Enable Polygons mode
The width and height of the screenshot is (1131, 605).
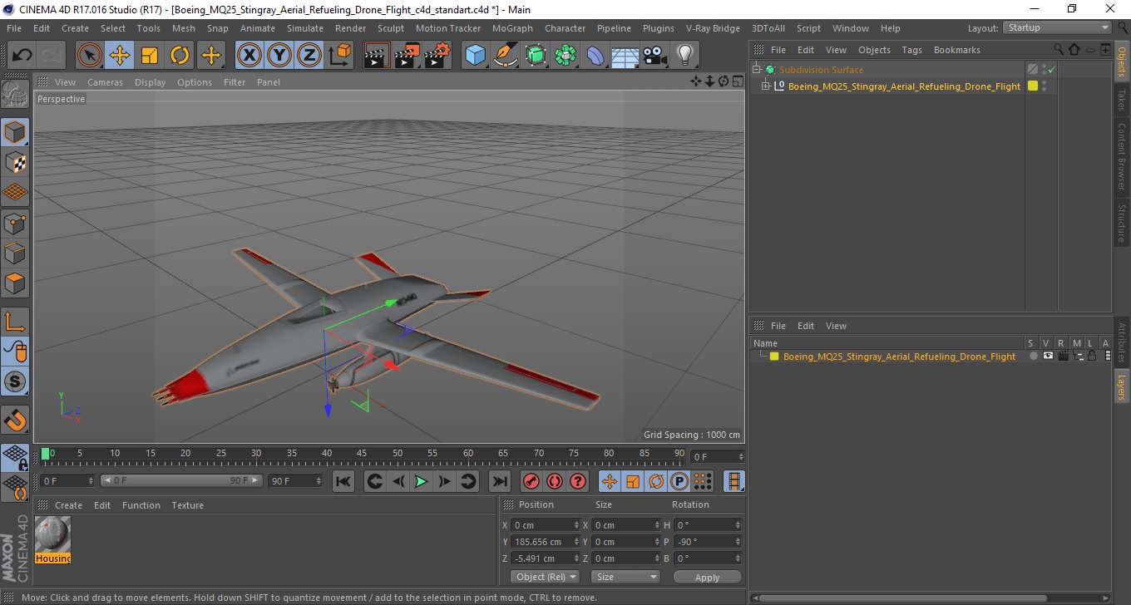[15, 283]
